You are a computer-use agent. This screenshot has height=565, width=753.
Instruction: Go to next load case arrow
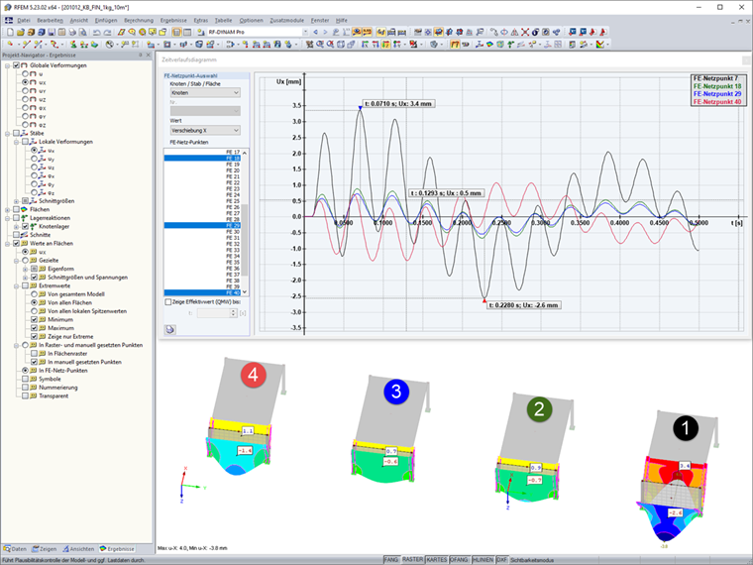coord(325,32)
